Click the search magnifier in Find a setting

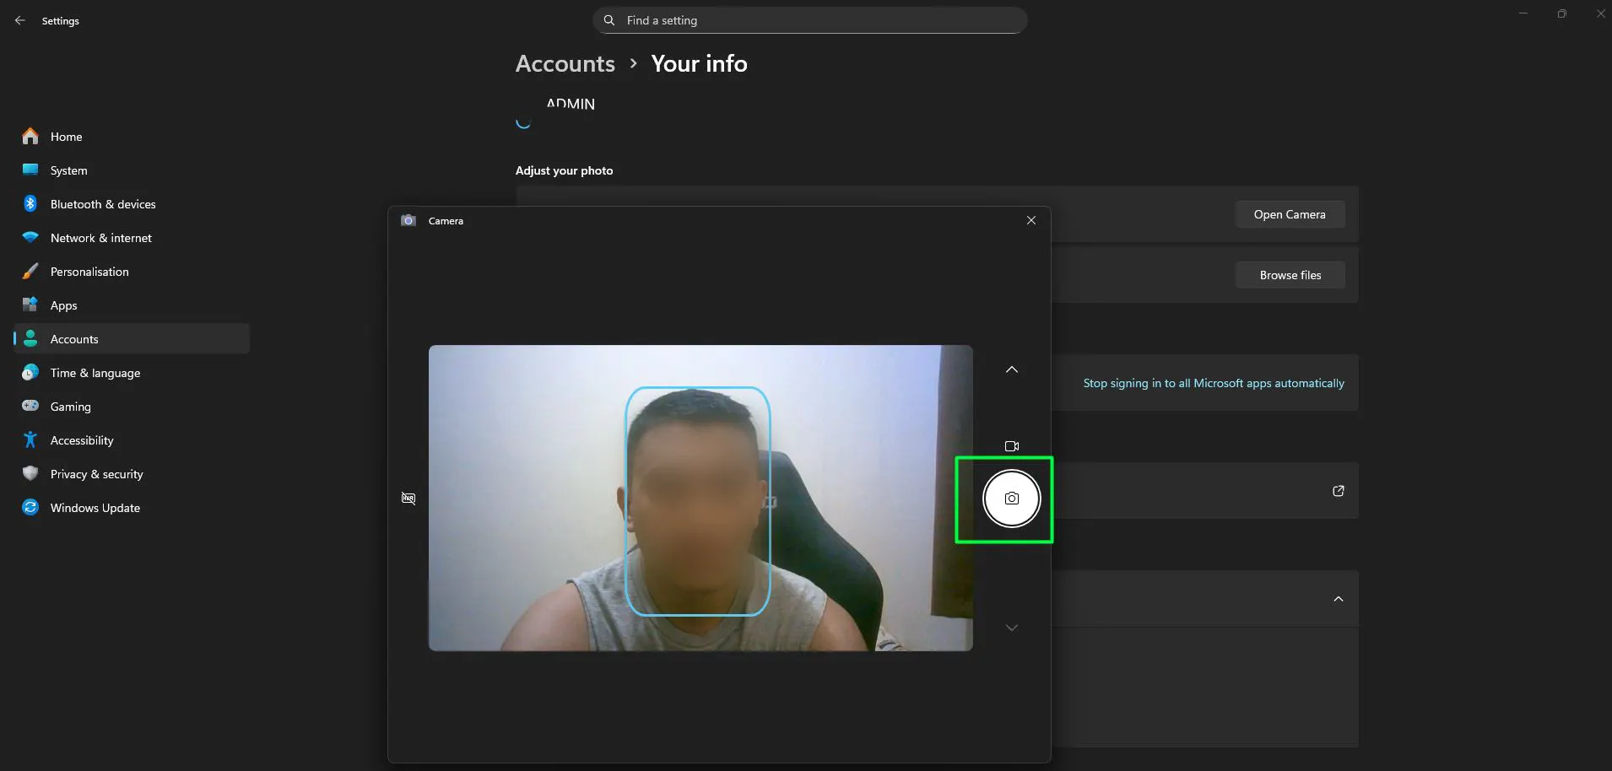609,19
